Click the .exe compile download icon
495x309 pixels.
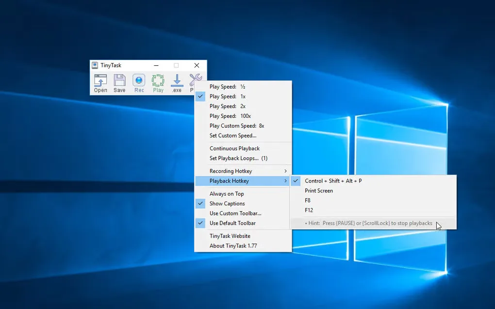177,83
